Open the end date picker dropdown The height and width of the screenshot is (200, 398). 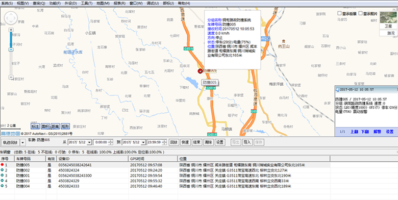143,142
